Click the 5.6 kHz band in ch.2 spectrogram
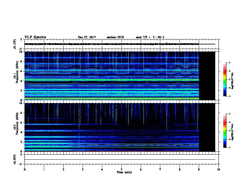Viewport: 246px width, 190px height. pyautogui.click(x=112, y=124)
